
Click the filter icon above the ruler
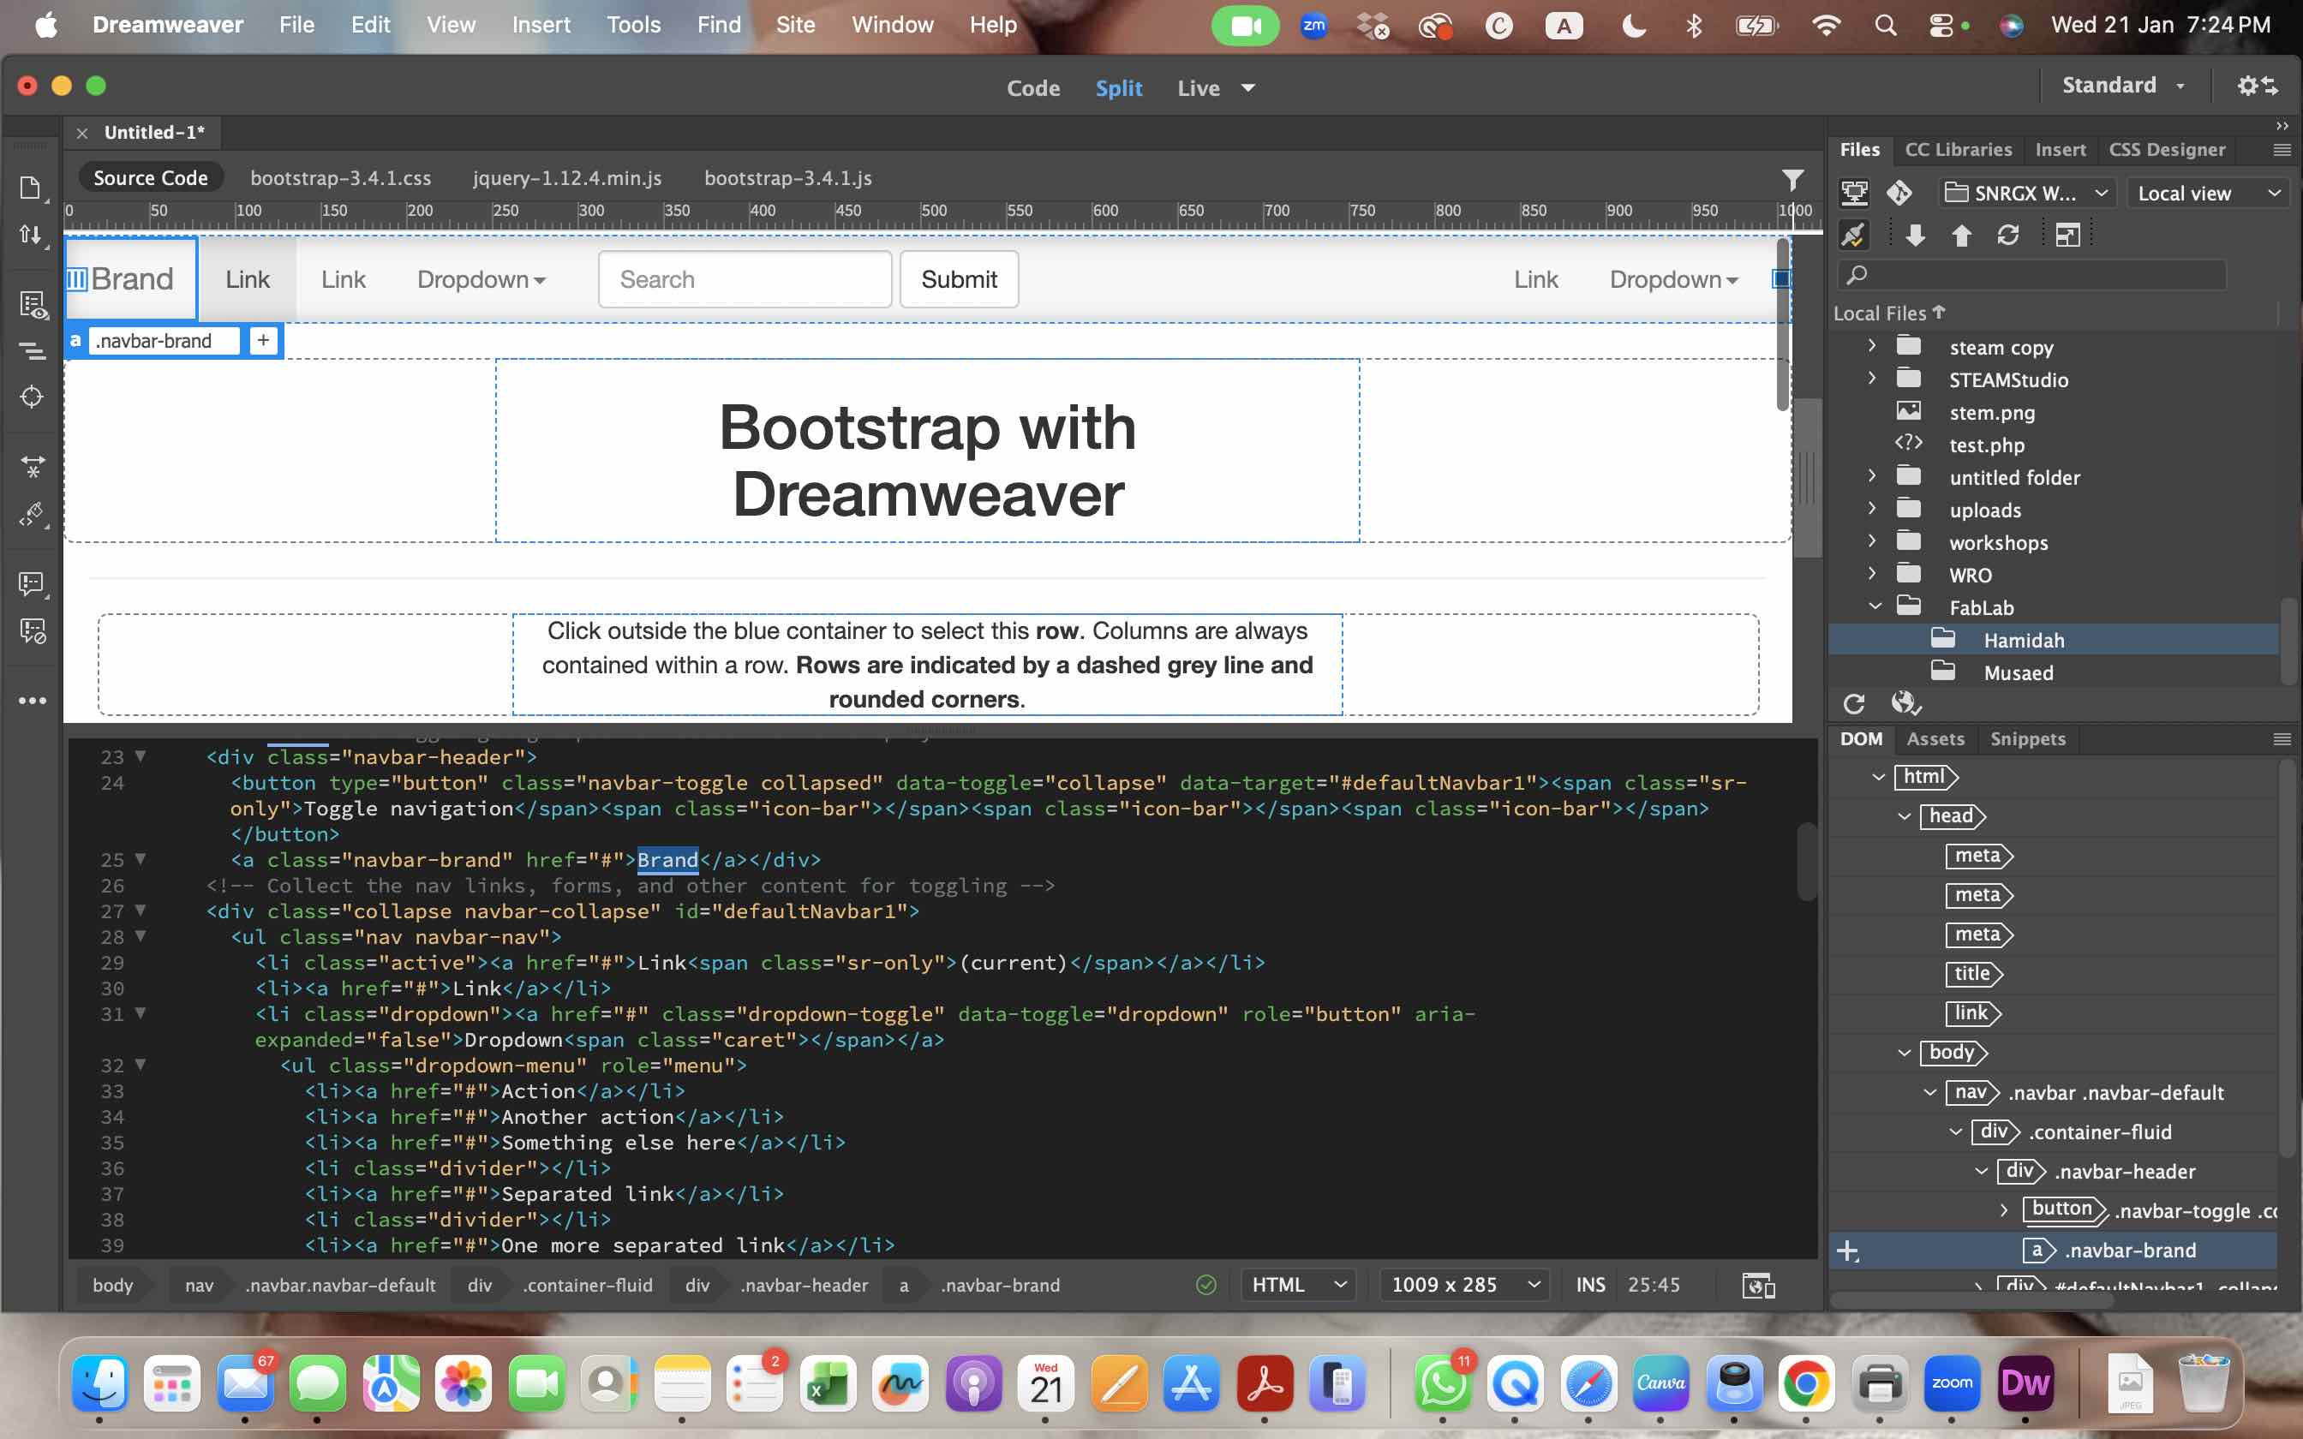coord(1792,179)
